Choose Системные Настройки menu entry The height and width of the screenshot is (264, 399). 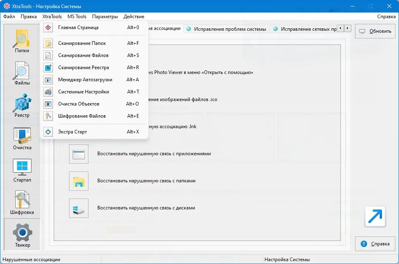click(94, 92)
